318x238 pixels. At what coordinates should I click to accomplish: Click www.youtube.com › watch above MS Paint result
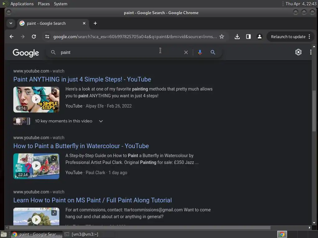[39, 192]
